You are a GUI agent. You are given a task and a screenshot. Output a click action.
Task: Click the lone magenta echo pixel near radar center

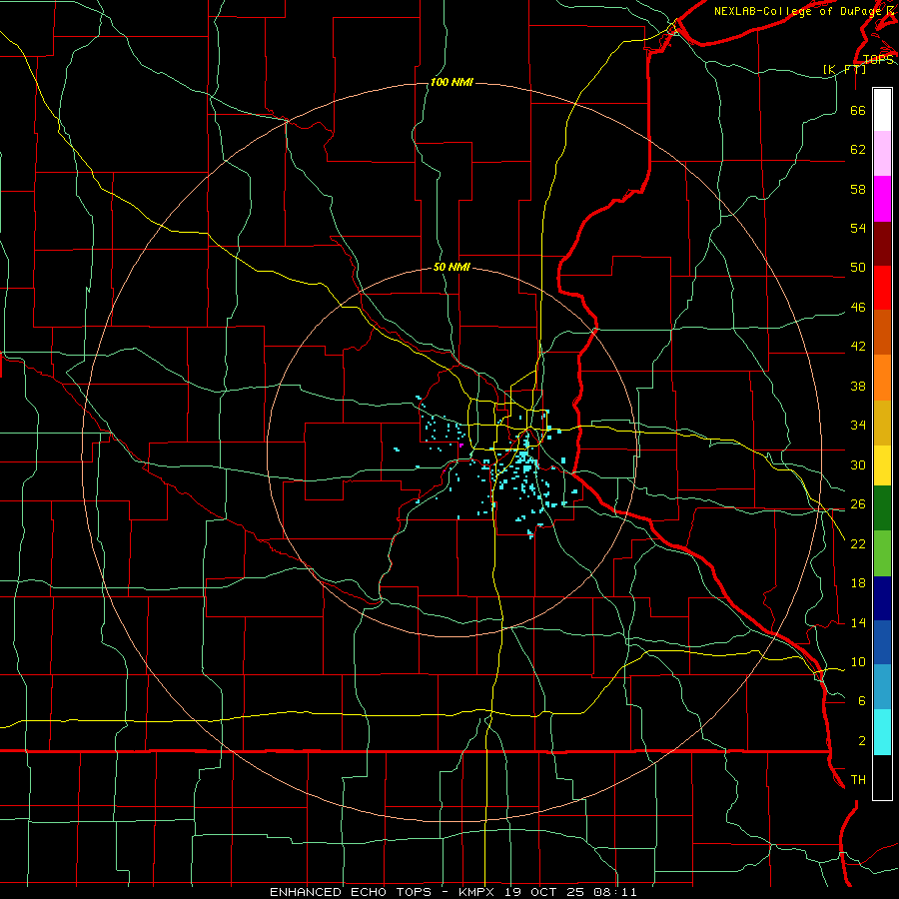coord(460,445)
